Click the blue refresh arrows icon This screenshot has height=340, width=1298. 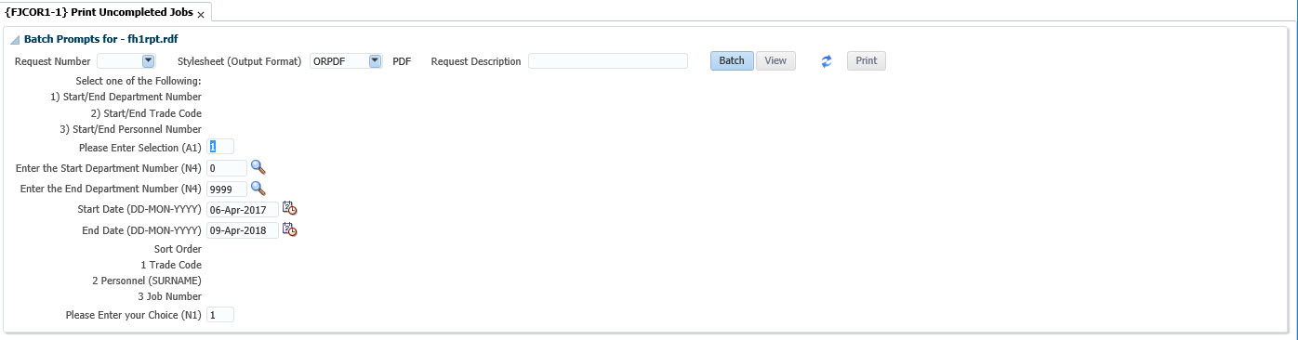click(x=826, y=61)
